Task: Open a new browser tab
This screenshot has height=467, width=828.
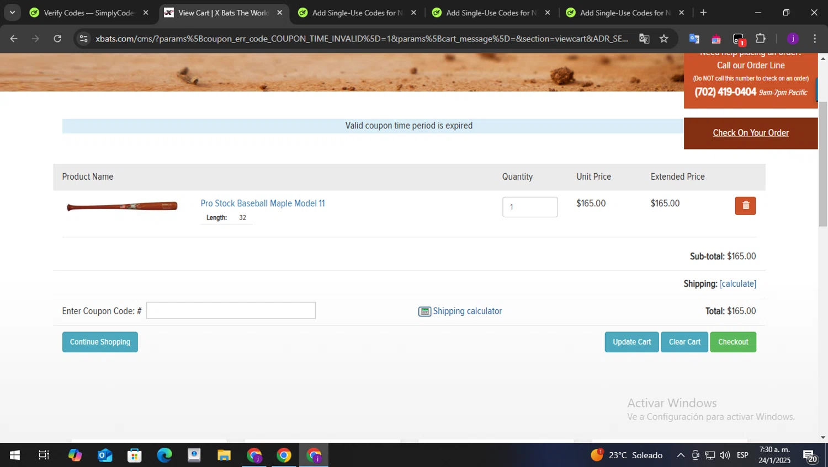Action: pos(703,13)
